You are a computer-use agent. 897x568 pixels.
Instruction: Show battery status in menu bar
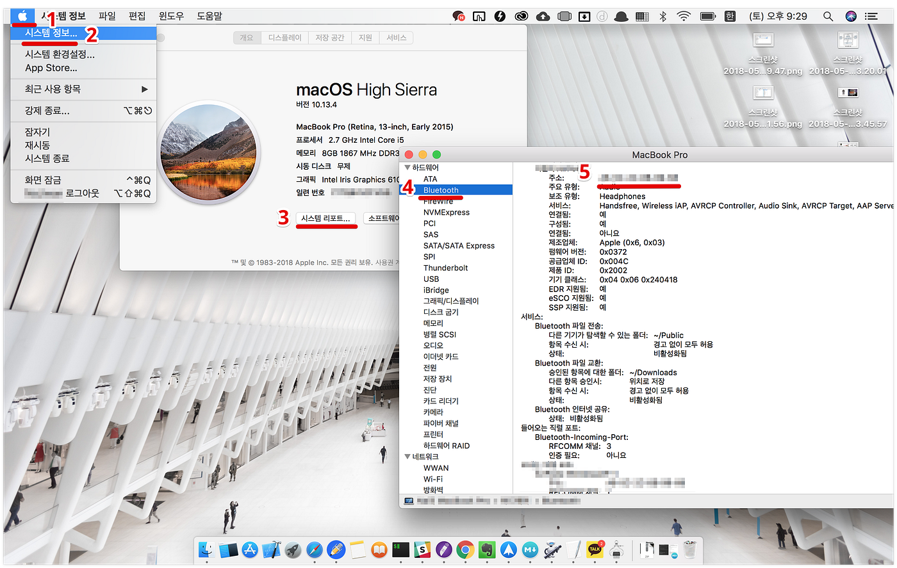(707, 16)
